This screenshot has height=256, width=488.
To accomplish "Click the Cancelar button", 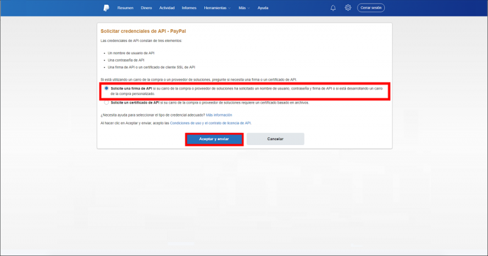I will (x=275, y=139).
